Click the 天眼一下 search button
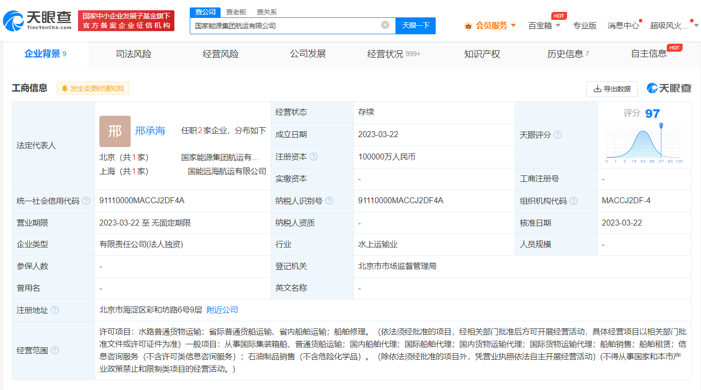Viewport: 701px width, 390px height. click(415, 25)
